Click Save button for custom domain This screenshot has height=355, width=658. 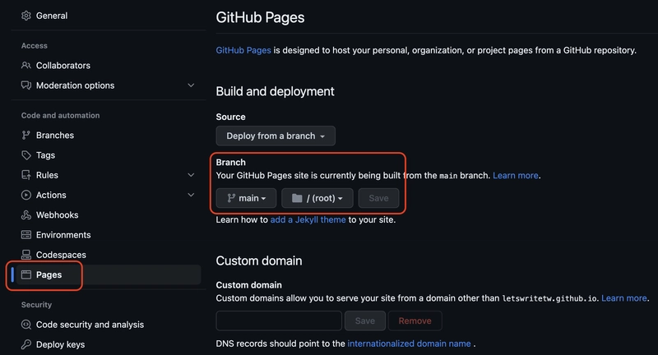[x=365, y=320]
